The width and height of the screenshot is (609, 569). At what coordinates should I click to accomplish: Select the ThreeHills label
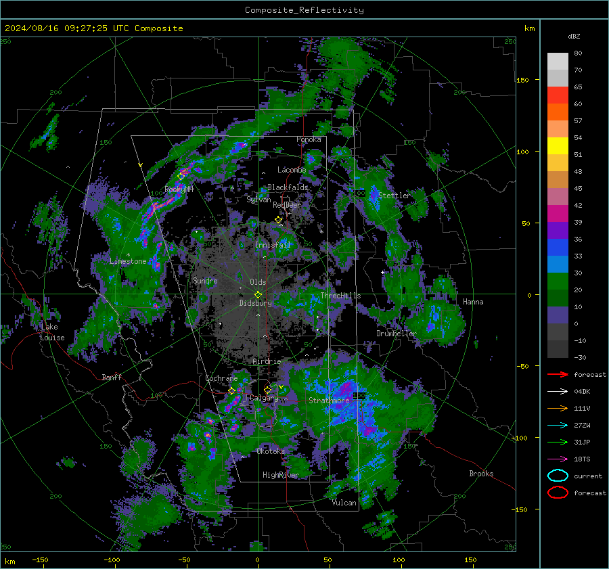[x=340, y=296]
